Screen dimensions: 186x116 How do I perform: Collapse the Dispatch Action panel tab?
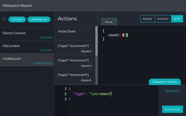pyautogui.click(x=164, y=82)
